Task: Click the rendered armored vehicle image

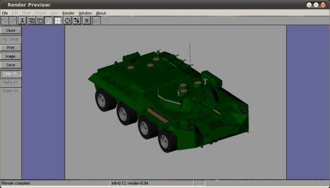Action: 168,98
